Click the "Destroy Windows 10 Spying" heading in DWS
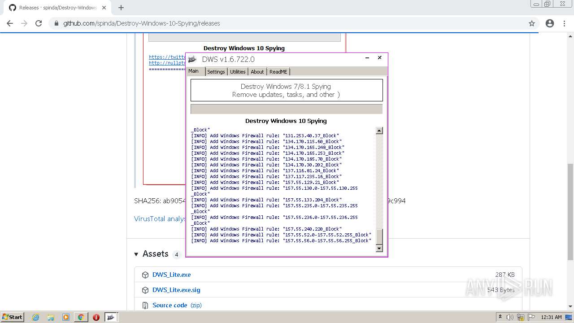 click(x=286, y=121)
